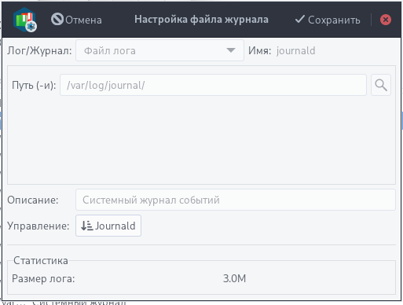Save the settings with Сохранить
The height and width of the screenshot is (305, 403).
tap(328, 20)
